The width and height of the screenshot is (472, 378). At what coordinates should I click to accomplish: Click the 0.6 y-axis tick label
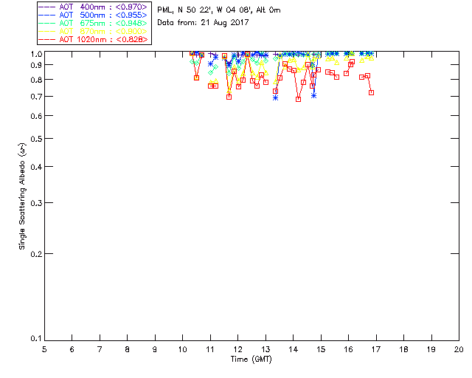click(x=36, y=116)
